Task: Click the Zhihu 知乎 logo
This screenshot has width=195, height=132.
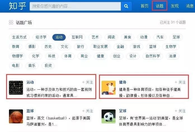Action: coord(17,6)
